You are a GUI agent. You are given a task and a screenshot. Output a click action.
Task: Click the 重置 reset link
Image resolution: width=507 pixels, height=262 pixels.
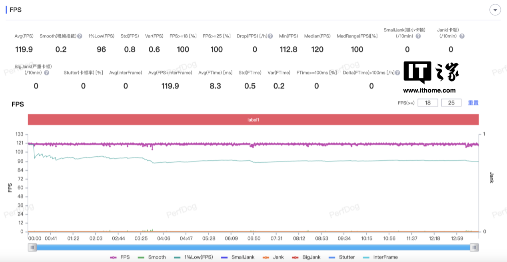click(x=473, y=103)
